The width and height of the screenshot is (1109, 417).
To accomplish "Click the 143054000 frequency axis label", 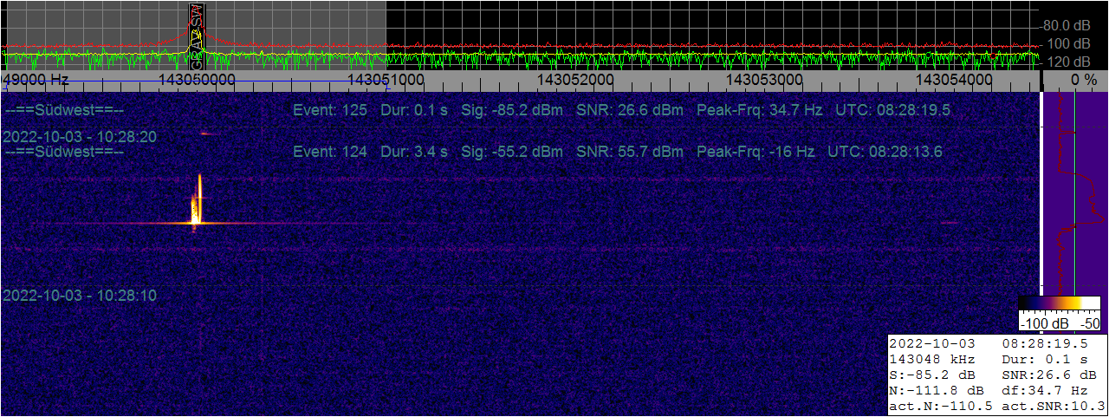I will (x=954, y=79).
